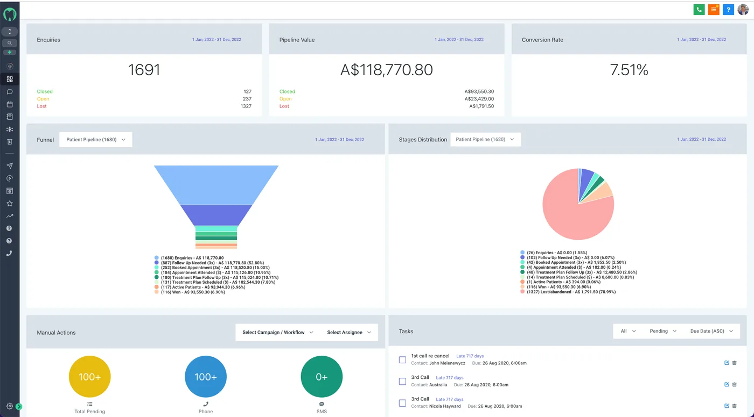Click the Funnel 'Follow Up Needed' legend dot
The image size is (754, 417).
coord(156,263)
